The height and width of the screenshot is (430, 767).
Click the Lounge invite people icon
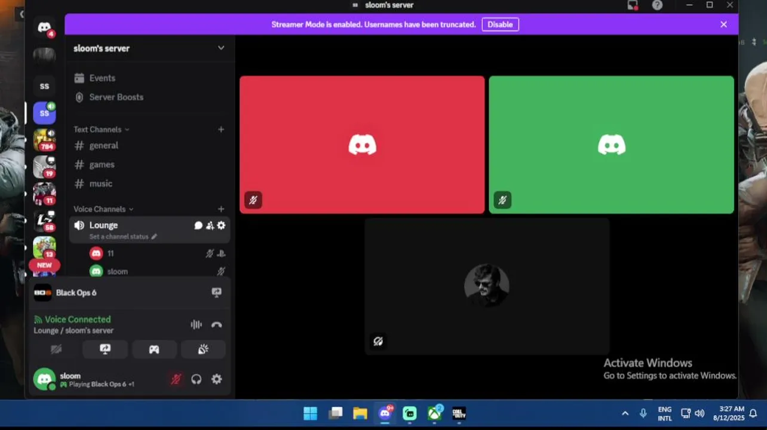[210, 226]
